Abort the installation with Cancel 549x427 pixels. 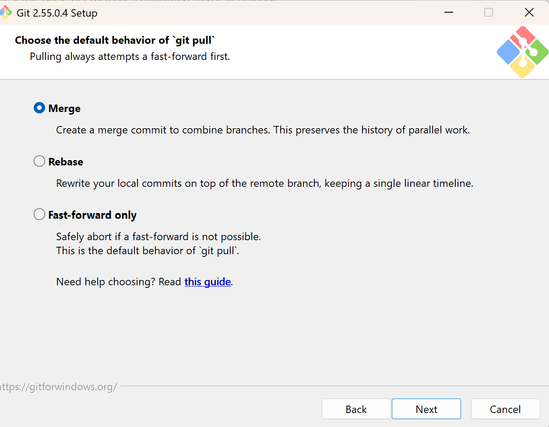pos(505,409)
